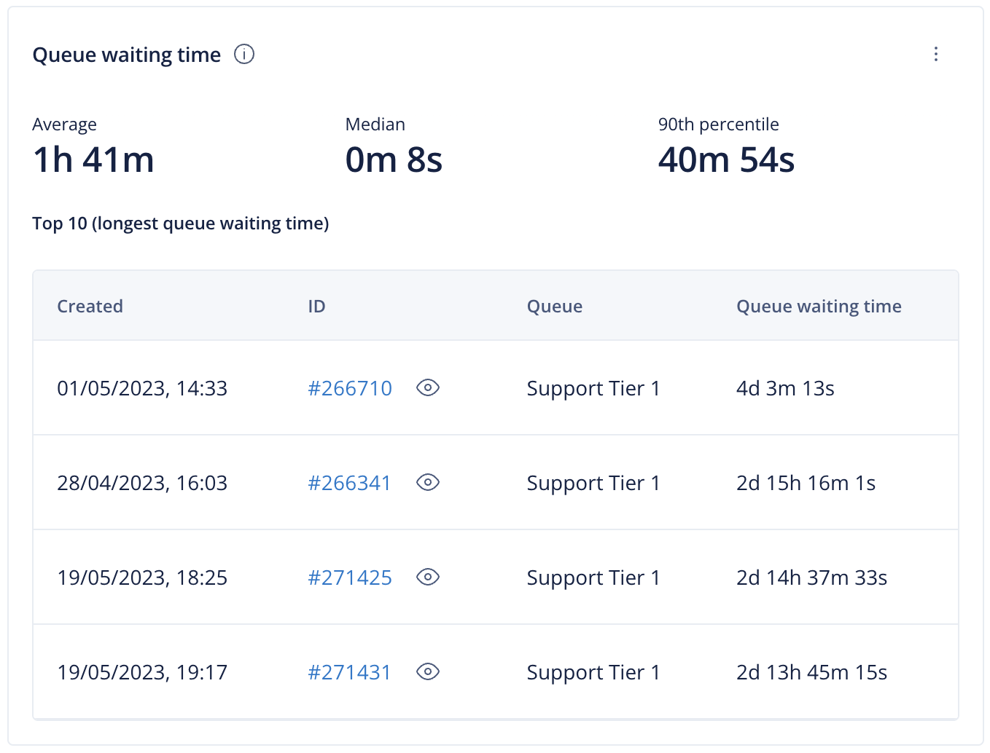Viewport: 990px width, 753px height.
Task: Click the 90th percentile value 40m 54s
Action: [727, 160]
